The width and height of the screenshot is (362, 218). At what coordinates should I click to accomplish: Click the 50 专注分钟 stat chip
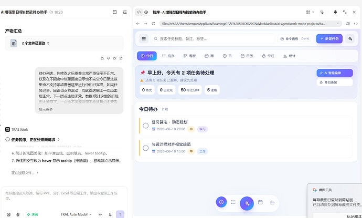[x=190, y=90]
